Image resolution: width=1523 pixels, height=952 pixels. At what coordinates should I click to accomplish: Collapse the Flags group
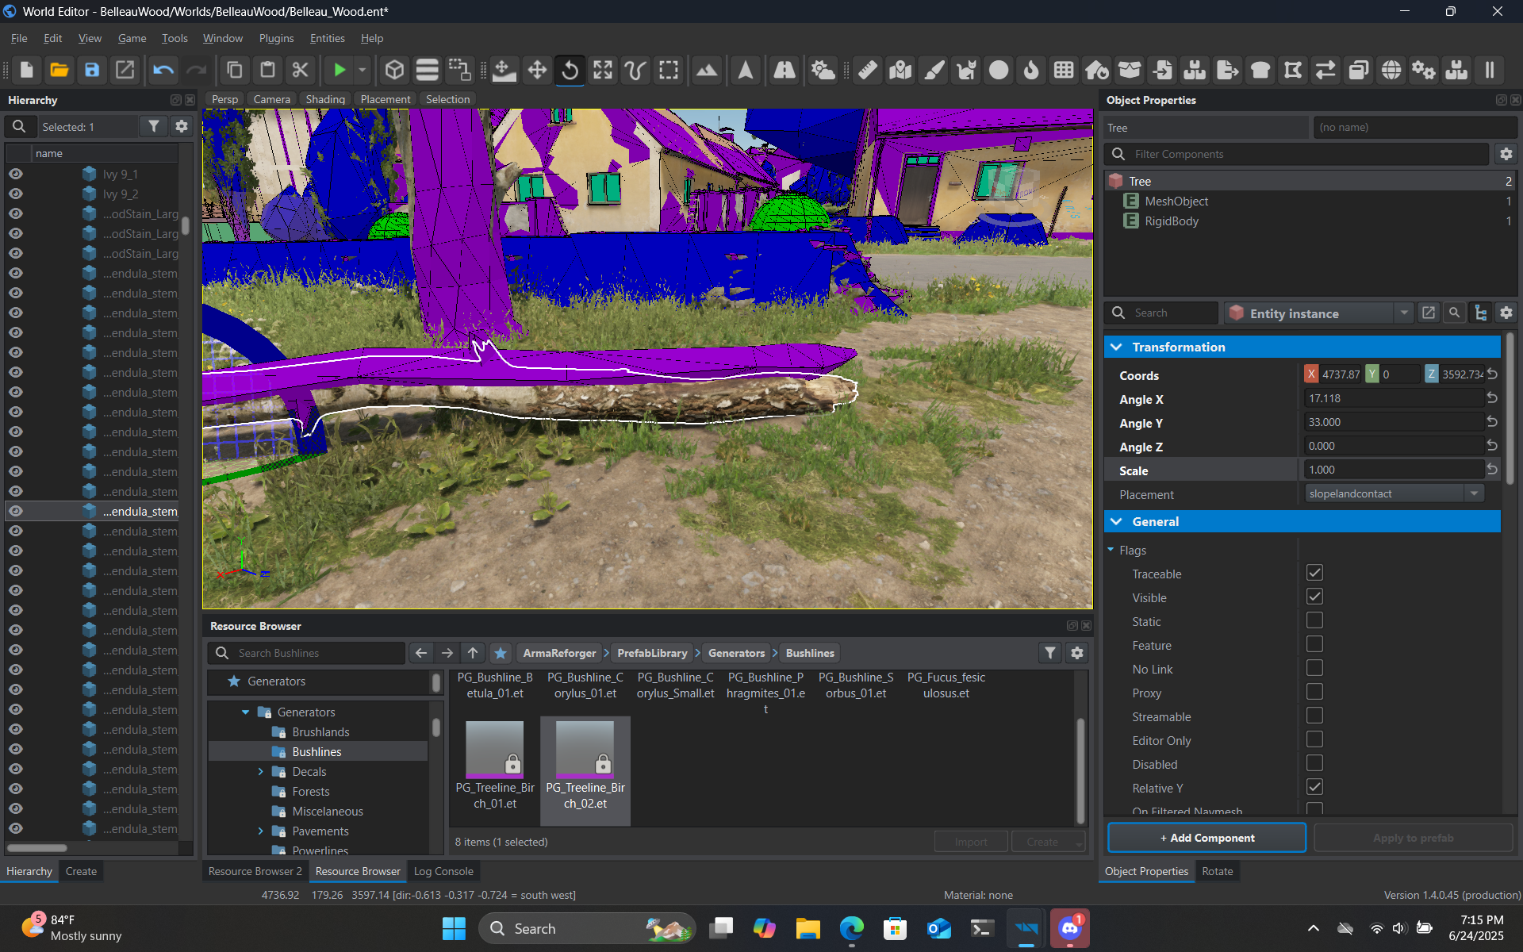click(1111, 550)
